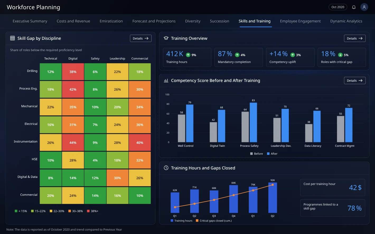Image resolution: width=375 pixels, height=234 pixels.
Task: Click the Training hours legend item
Action: point(181,221)
